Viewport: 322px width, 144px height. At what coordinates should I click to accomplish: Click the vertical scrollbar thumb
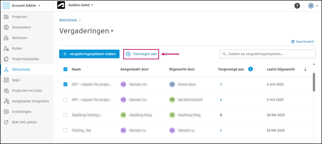click(x=314, y=82)
